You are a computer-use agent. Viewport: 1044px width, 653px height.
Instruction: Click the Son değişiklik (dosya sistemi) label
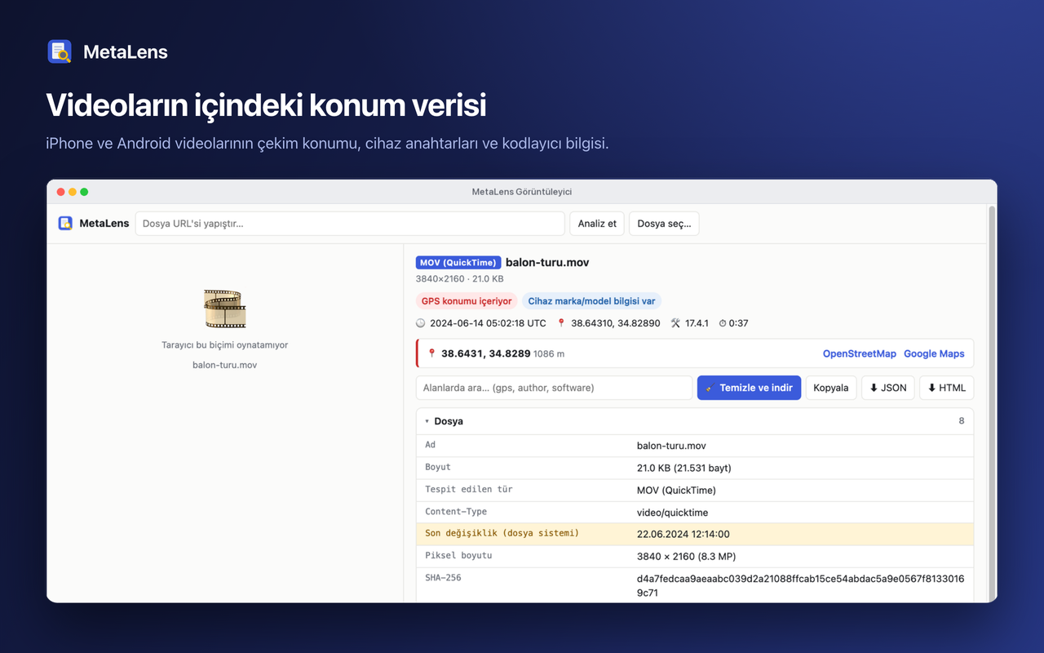click(x=502, y=533)
